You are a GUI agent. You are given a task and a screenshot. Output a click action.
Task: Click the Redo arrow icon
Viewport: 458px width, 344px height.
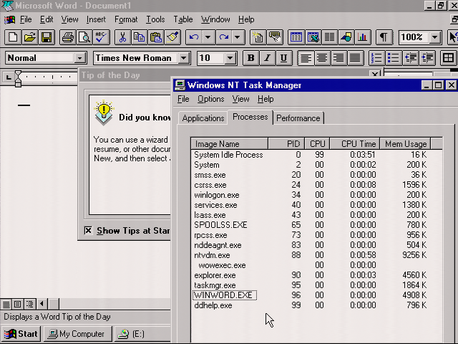coord(224,37)
